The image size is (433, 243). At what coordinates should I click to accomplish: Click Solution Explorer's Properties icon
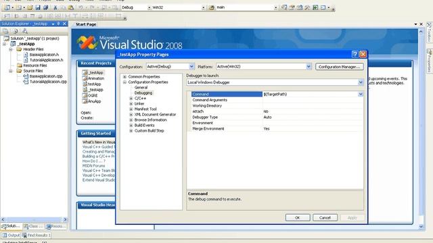pos(5,31)
